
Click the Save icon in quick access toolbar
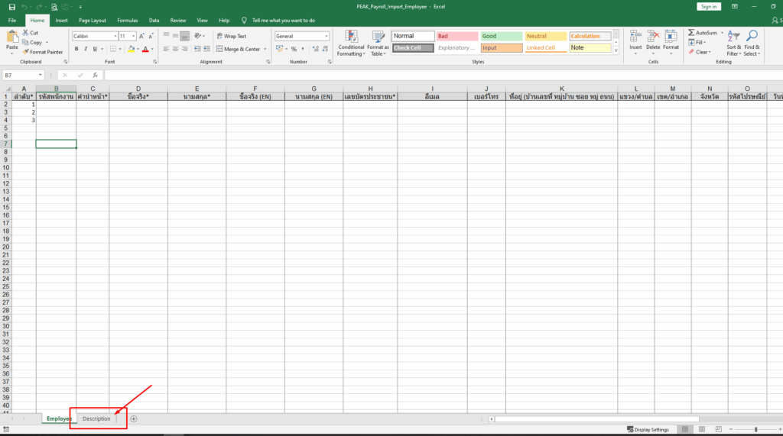coord(12,7)
